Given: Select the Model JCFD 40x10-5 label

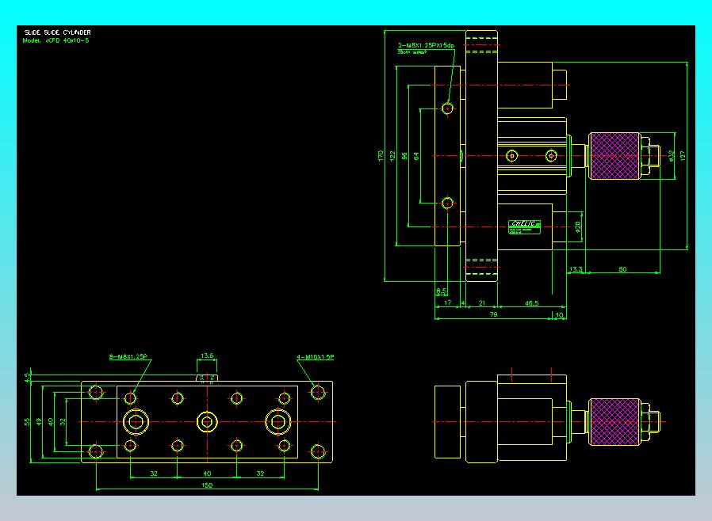Looking at the screenshot, I should pyautogui.click(x=56, y=40).
